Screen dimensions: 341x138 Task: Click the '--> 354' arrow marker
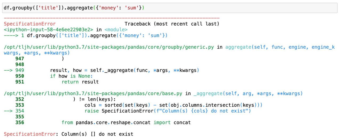14,111
